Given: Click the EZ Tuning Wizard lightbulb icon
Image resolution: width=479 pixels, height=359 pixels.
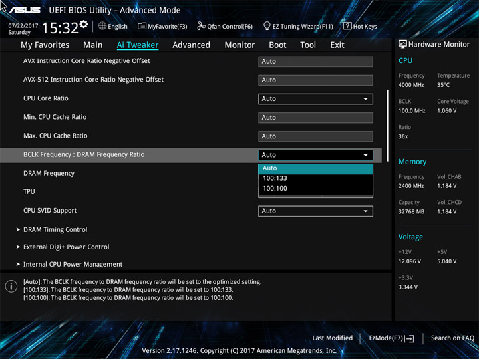Looking at the screenshot, I should click(x=267, y=26).
